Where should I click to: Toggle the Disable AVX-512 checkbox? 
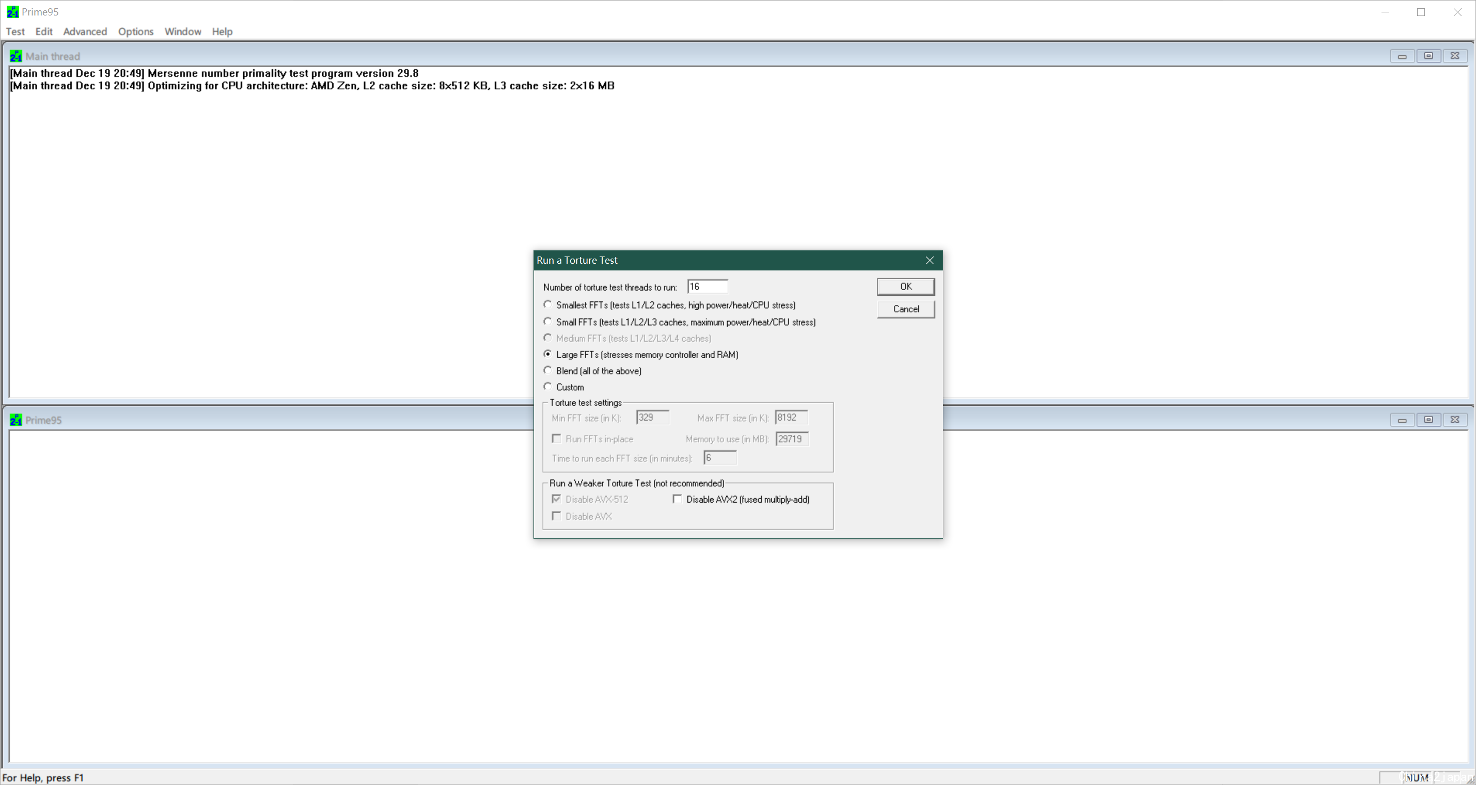click(556, 499)
